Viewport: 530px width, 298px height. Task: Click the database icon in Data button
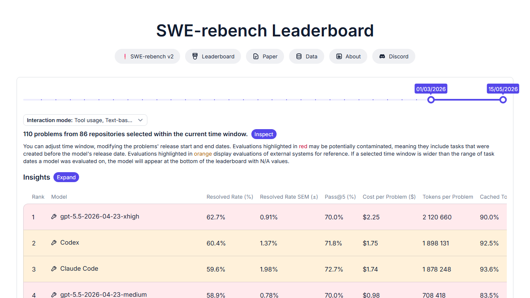(x=299, y=56)
